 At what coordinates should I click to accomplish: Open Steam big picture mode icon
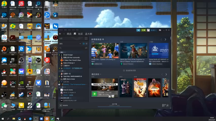tap(160, 30)
